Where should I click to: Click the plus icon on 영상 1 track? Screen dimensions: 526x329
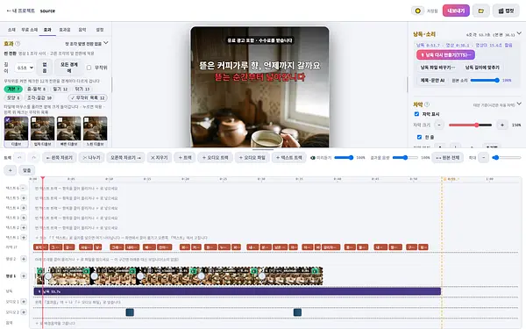[x=24, y=276]
